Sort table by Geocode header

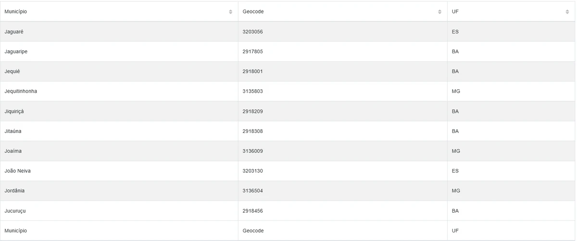tap(253, 12)
